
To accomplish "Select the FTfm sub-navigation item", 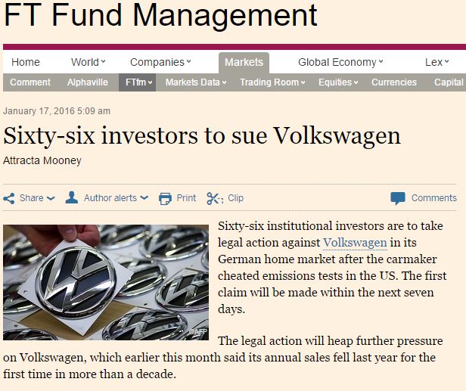I will click(x=138, y=82).
